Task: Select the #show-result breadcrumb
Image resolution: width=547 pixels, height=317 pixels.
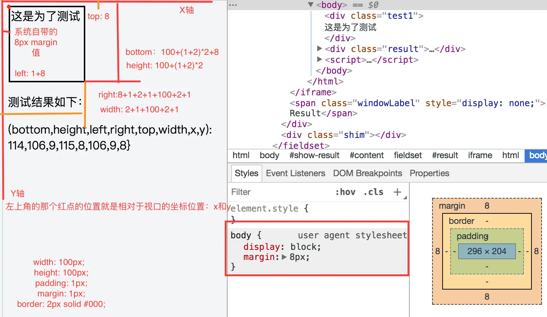Action: pyautogui.click(x=314, y=155)
